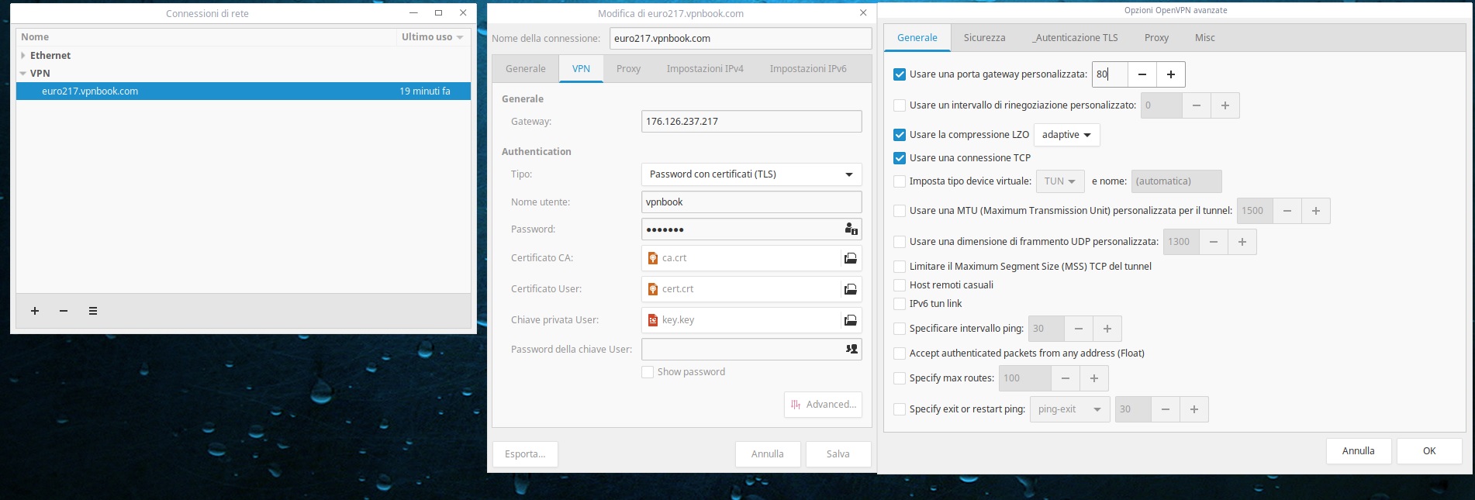Screen dimensions: 1475x500
Task: Click the Nome utente field
Action: point(751,202)
